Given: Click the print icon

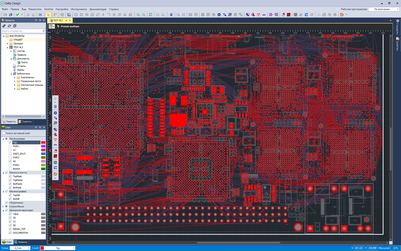Looking at the screenshot, I should [x=40, y=15].
